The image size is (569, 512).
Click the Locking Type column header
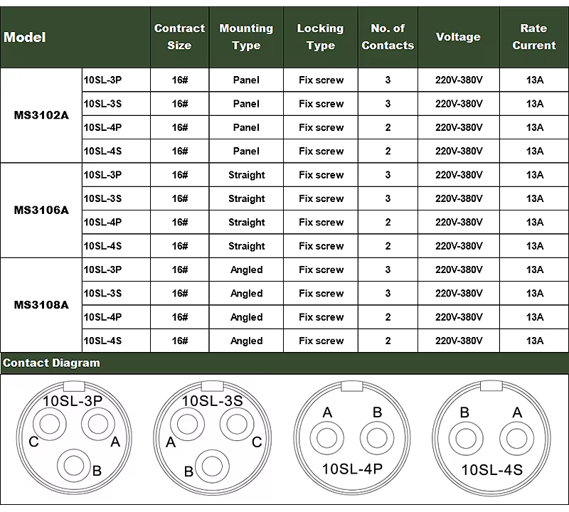point(321,37)
